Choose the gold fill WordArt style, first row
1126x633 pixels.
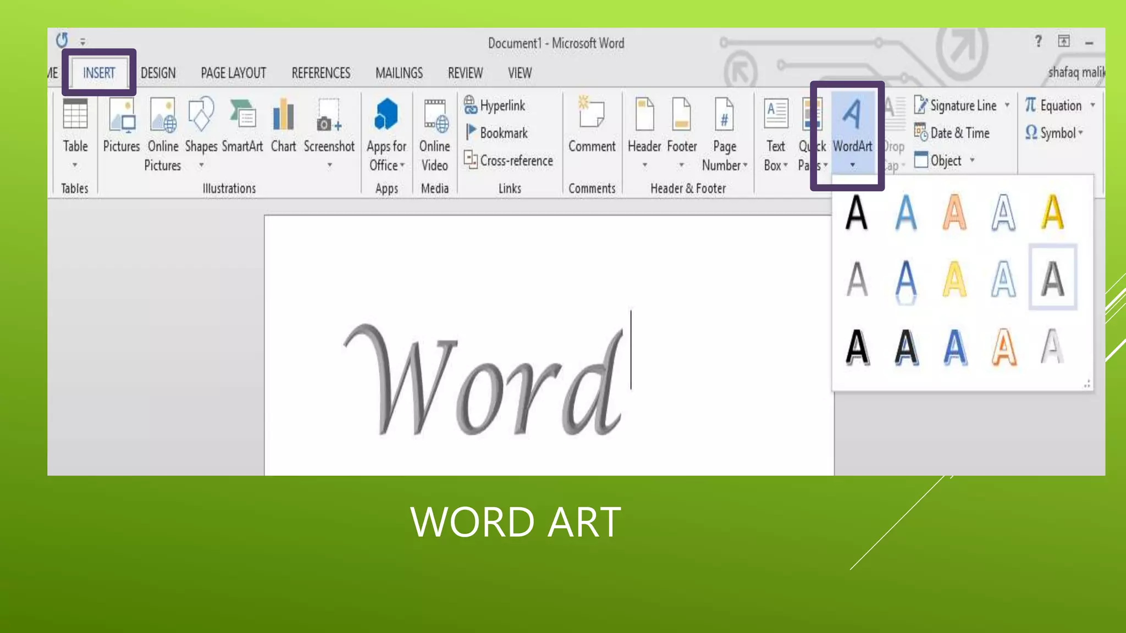[x=1052, y=212]
